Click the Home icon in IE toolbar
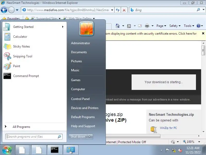206x155 pixels. pyautogui.click(x=118, y=26)
